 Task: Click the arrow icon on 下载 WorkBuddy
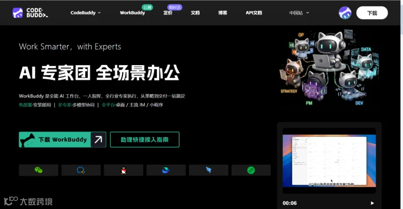pyautogui.click(x=99, y=139)
